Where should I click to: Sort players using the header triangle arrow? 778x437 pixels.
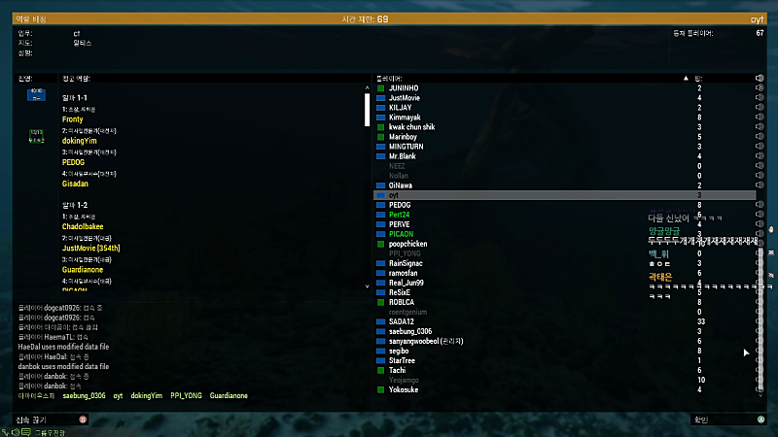[686, 79]
